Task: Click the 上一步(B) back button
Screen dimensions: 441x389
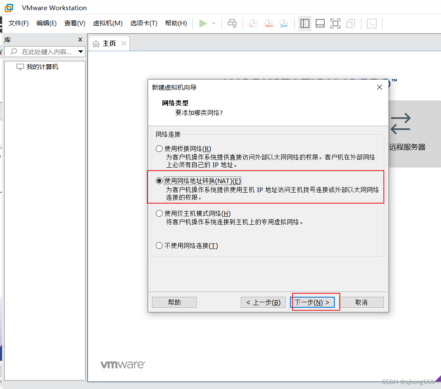Action: click(x=263, y=302)
